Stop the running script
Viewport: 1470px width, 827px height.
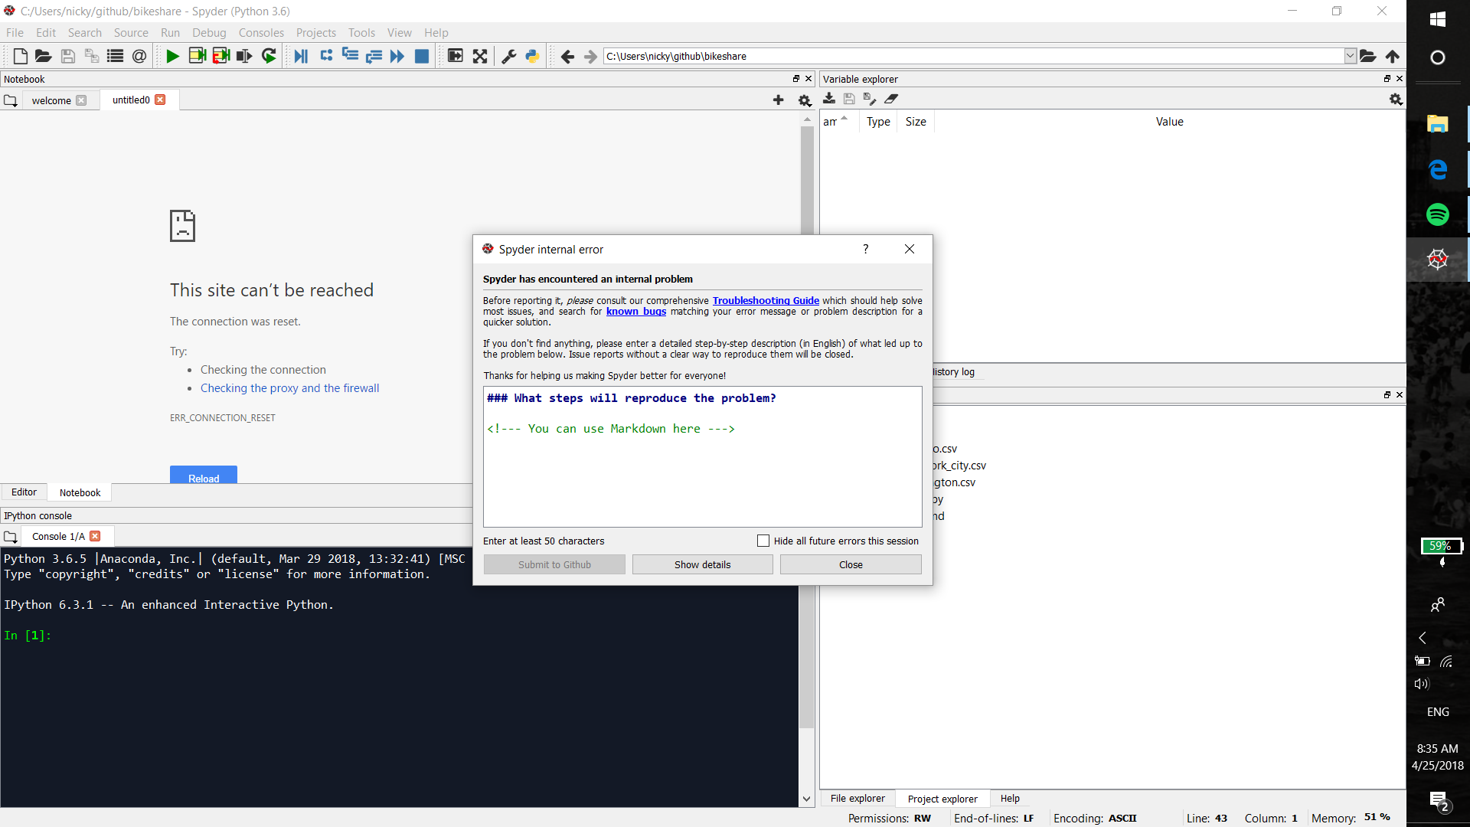tap(422, 56)
